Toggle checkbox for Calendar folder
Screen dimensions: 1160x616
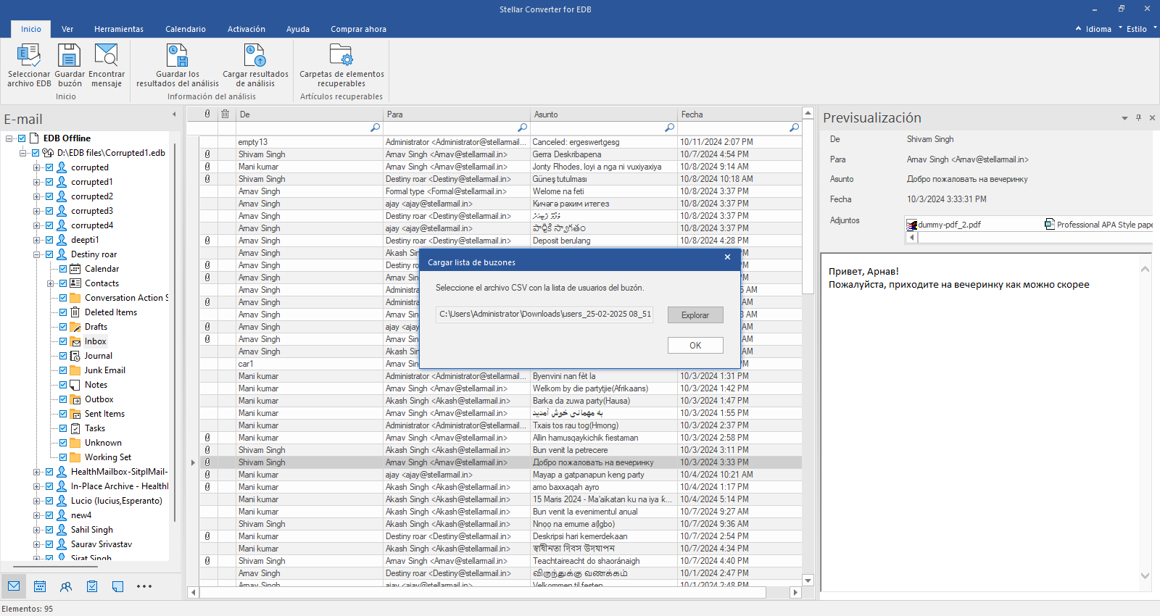(x=63, y=269)
